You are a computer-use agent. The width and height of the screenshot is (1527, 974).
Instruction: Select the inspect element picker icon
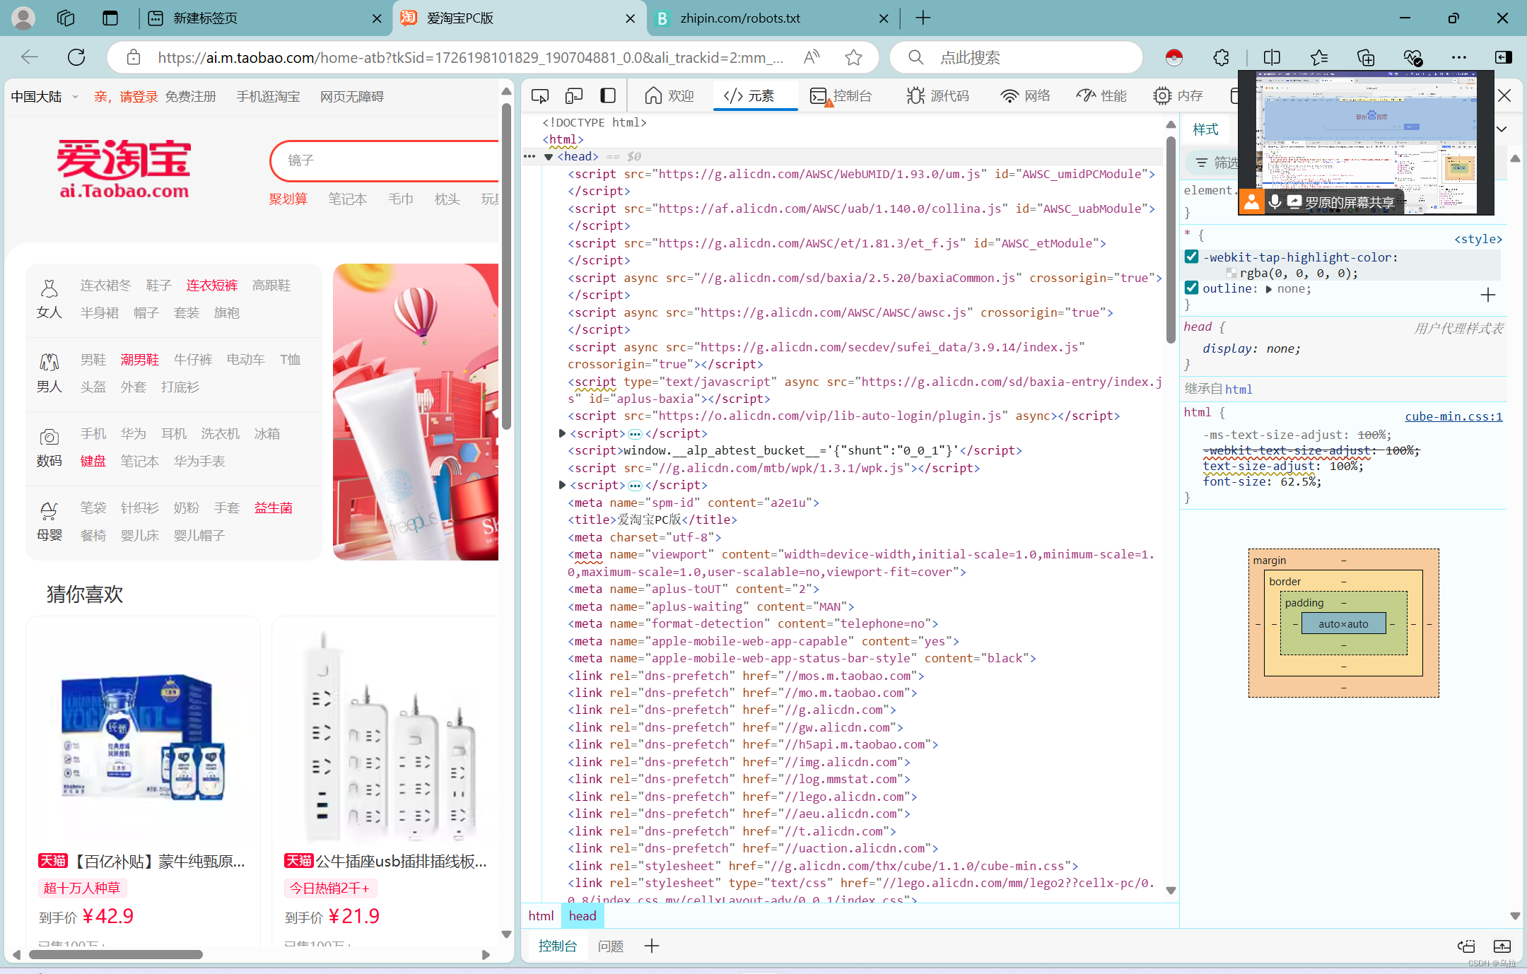pos(540,95)
